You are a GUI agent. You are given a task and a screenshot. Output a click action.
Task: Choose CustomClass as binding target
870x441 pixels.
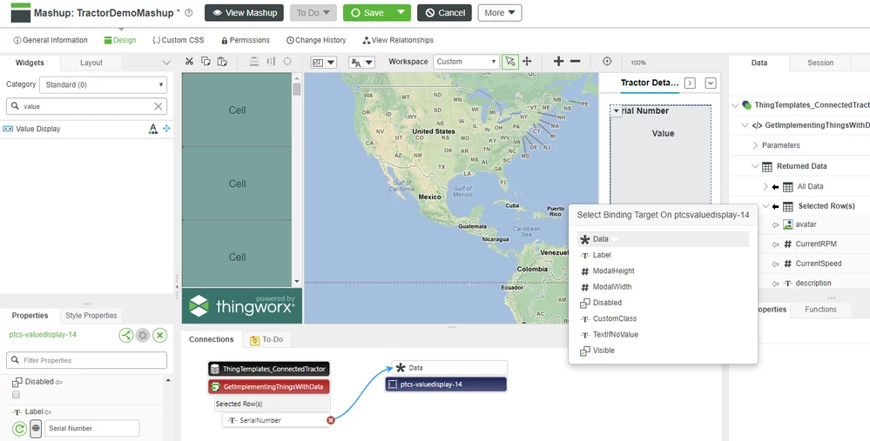(x=663, y=318)
